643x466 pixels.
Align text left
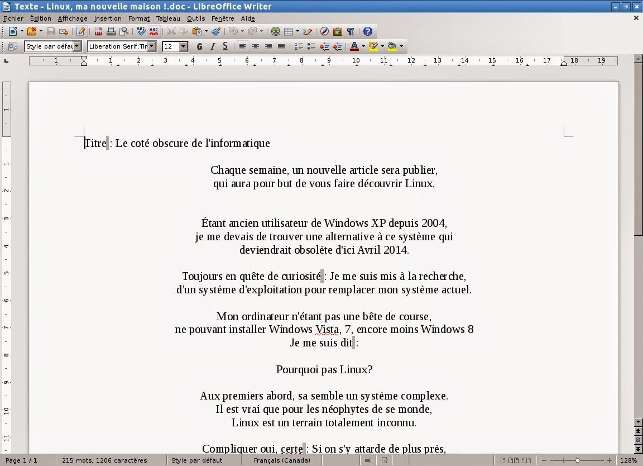[x=243, y=46]
